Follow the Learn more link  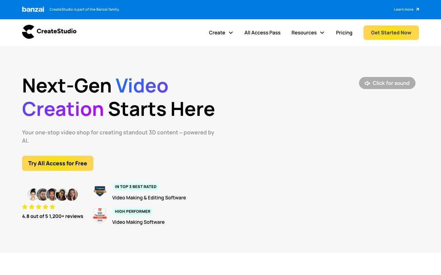click(x=407, y=9)
